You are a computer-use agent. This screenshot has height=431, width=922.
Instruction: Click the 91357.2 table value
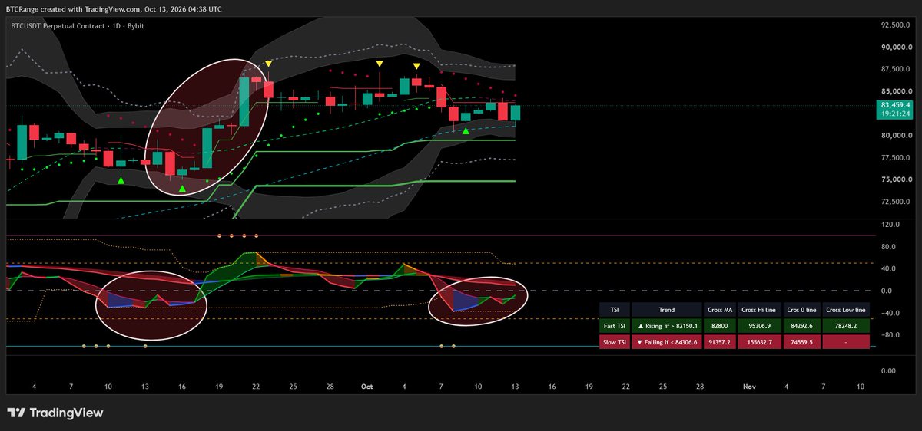click(x=719, y=342)
